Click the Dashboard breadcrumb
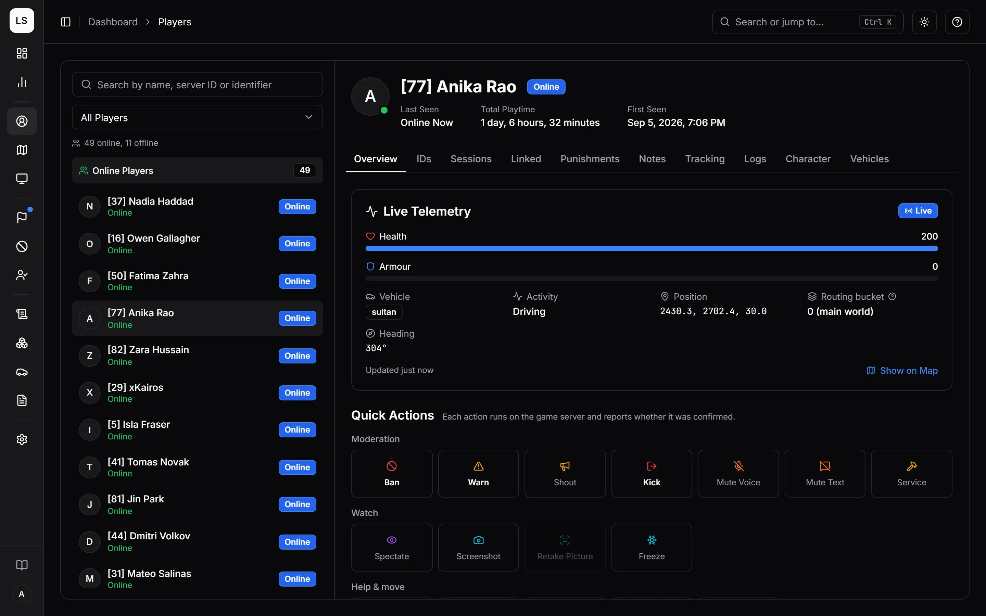The height and width of the screenshot is (616, 986). [x=113, y=22]
